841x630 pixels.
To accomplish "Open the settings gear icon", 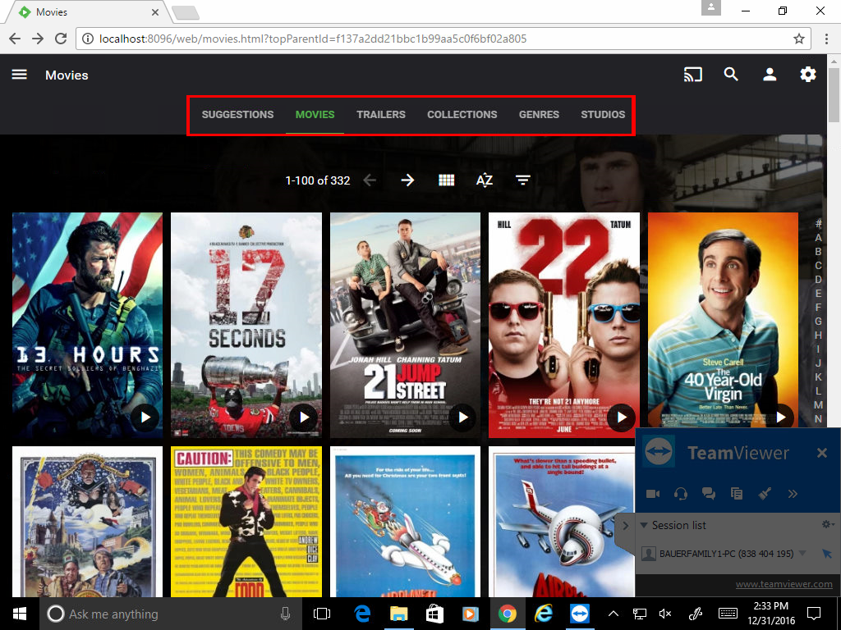I will (808, 75).
